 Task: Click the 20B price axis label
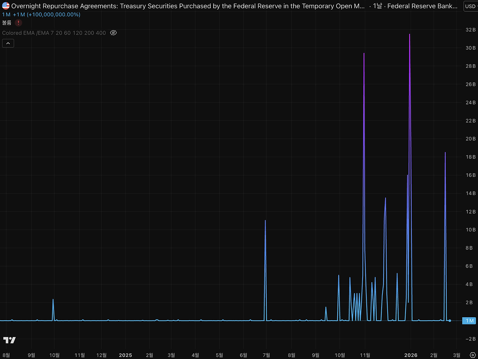(x=471, y=139)
